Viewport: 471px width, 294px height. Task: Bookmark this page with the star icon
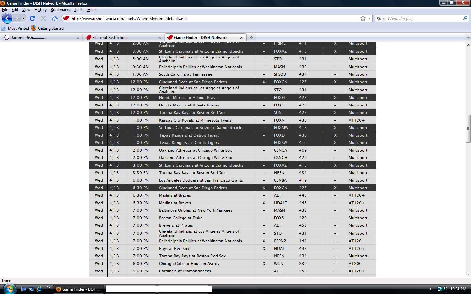point(363,19)
